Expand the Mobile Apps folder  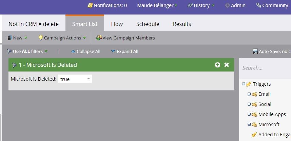(249, 114)
